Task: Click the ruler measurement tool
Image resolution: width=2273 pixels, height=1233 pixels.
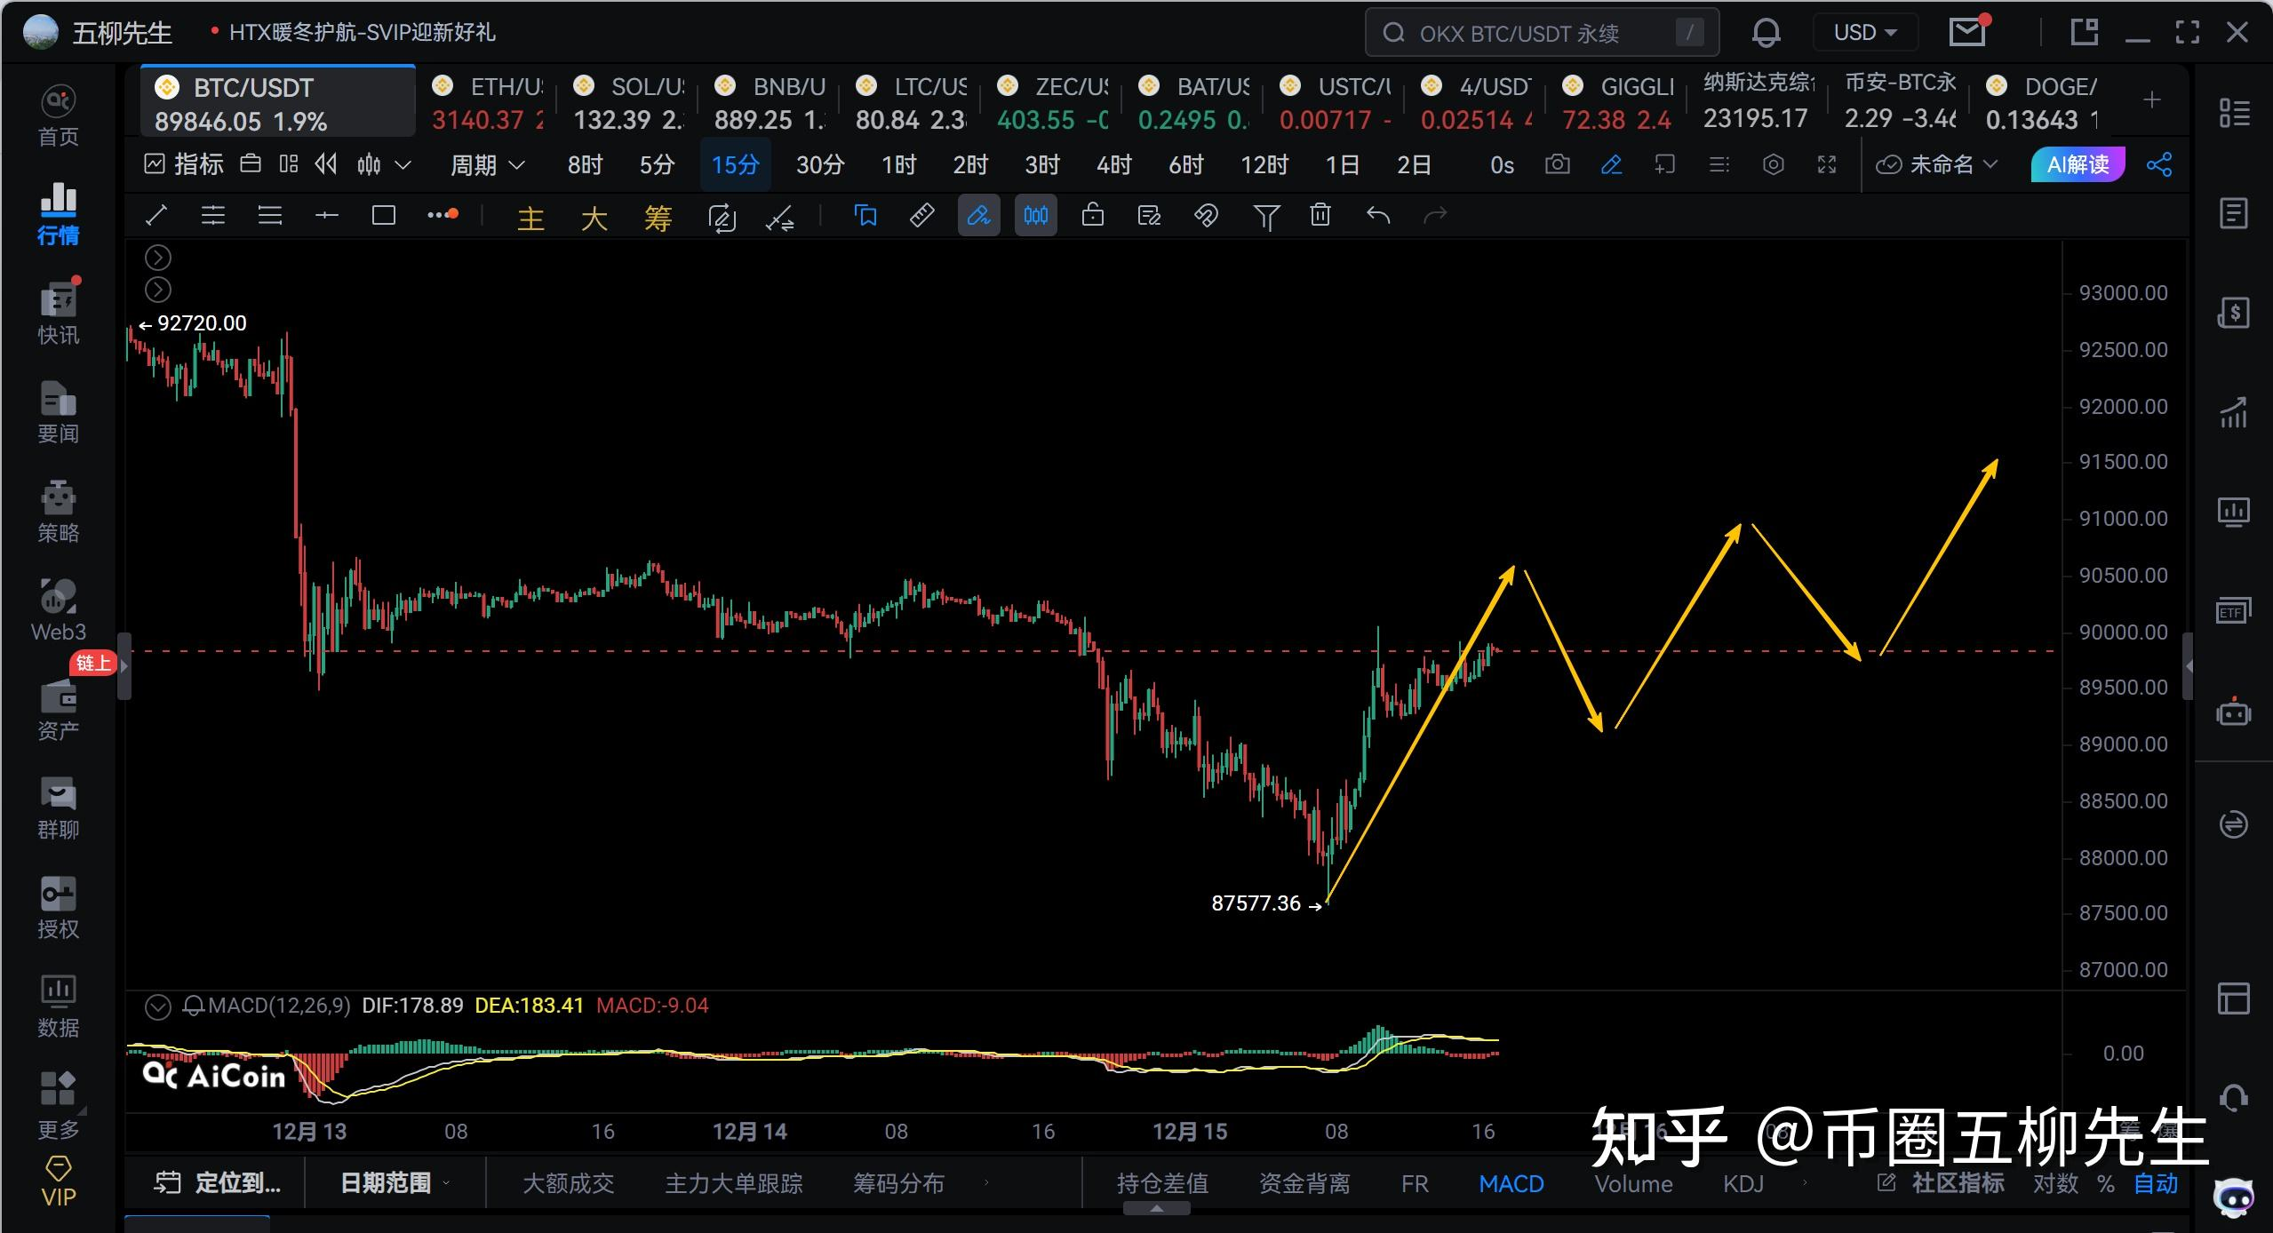Action: tap(921, 216)
